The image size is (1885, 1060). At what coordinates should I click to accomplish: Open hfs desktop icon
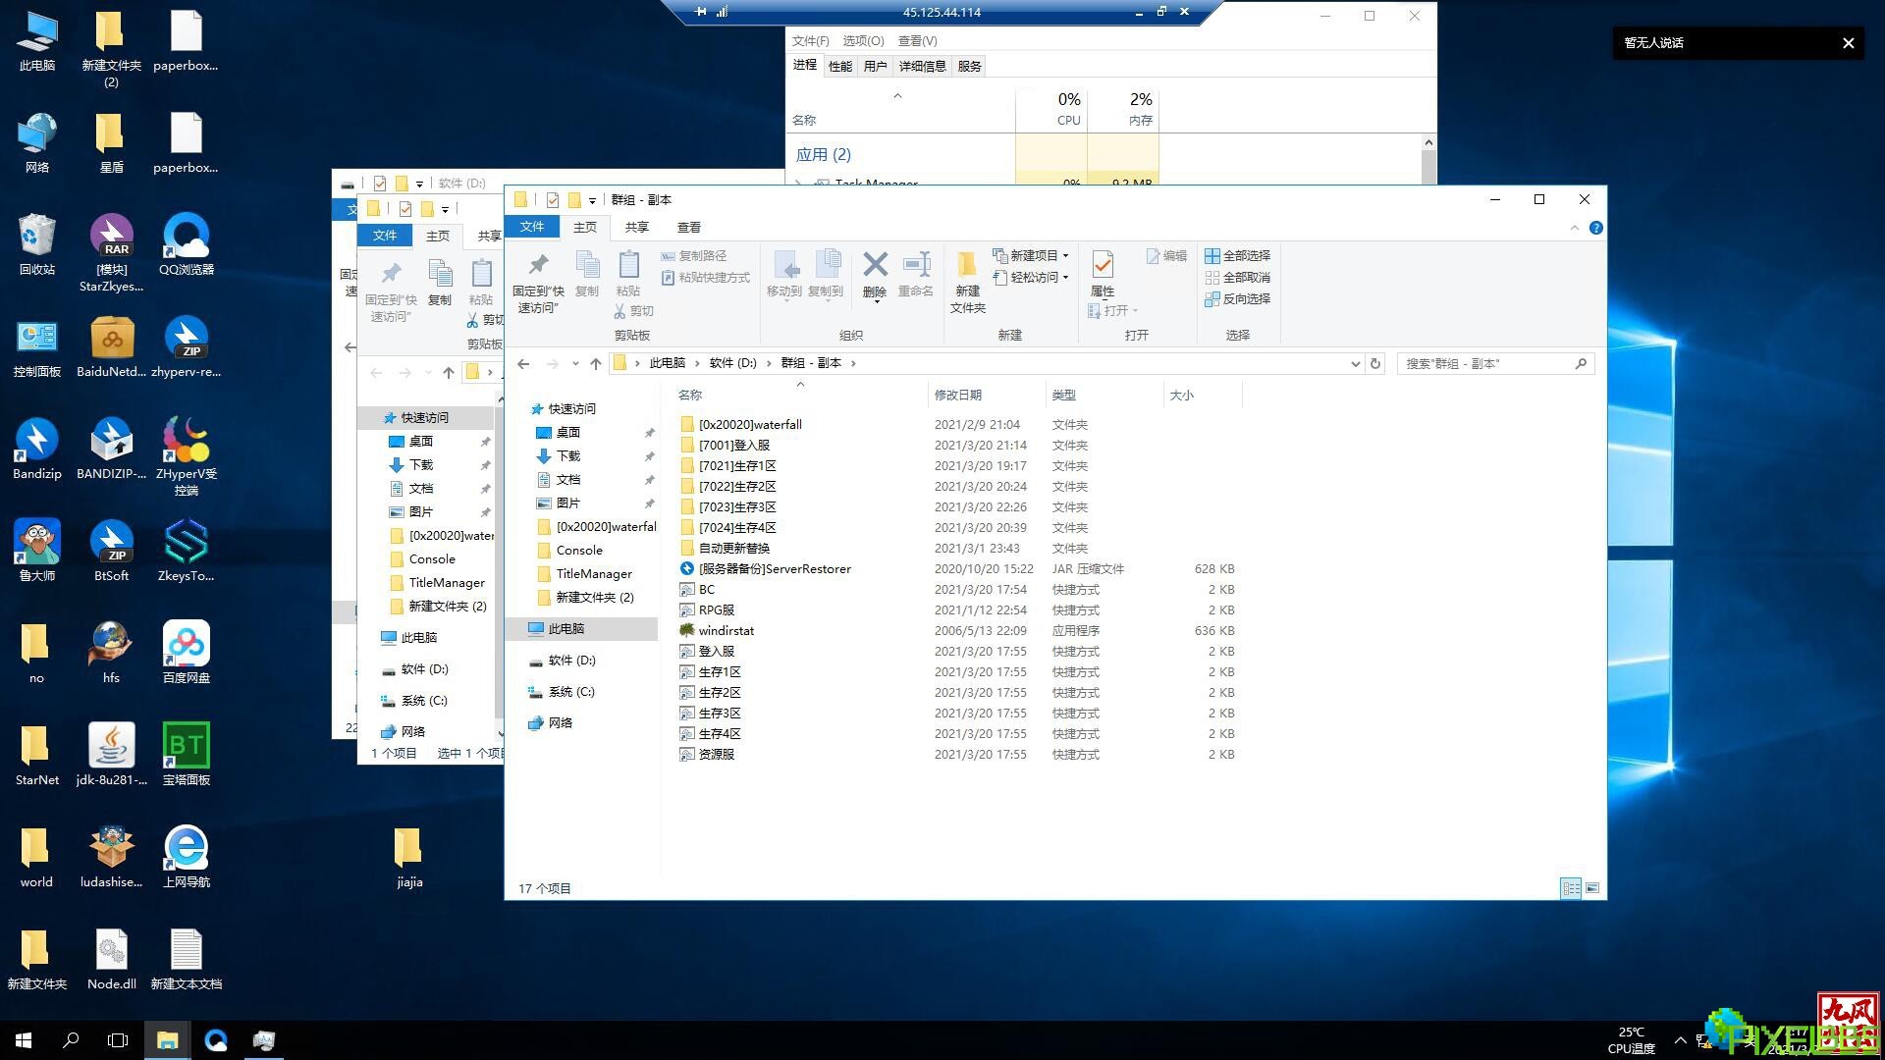point(112,653)
